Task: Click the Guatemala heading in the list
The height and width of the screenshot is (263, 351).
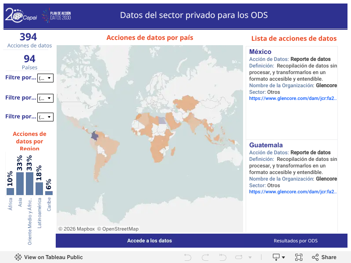Action: coord(266,145)
